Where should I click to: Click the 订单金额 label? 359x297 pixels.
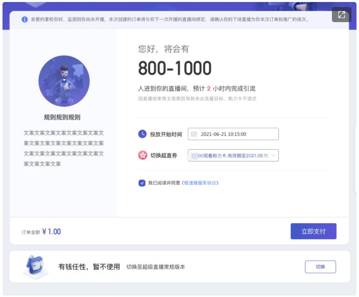(x=31, y=232)
